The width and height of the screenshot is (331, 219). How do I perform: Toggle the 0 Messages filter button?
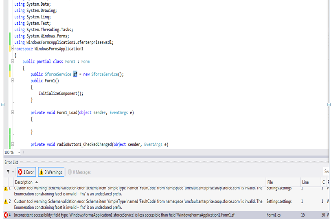click(79, 172)
